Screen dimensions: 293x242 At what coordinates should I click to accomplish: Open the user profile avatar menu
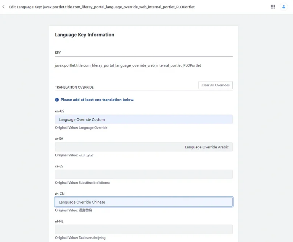point(283,7)
